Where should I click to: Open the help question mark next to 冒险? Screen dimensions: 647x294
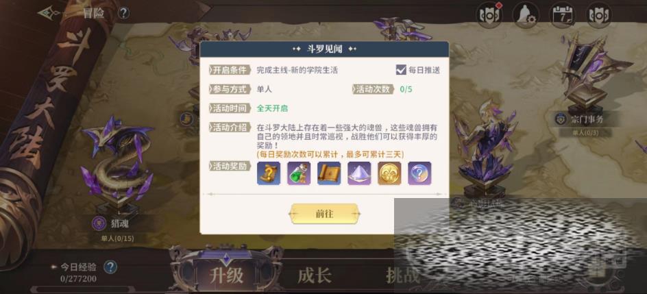coord(124,13)
